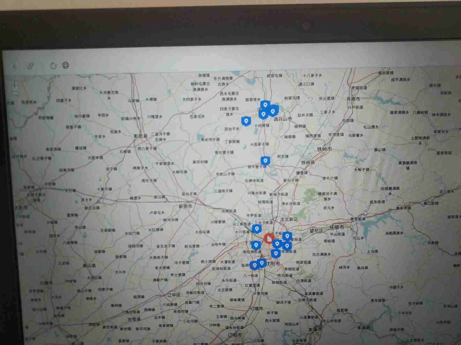
Task: Click the 彰武县 county label
Action: (140, 136)
